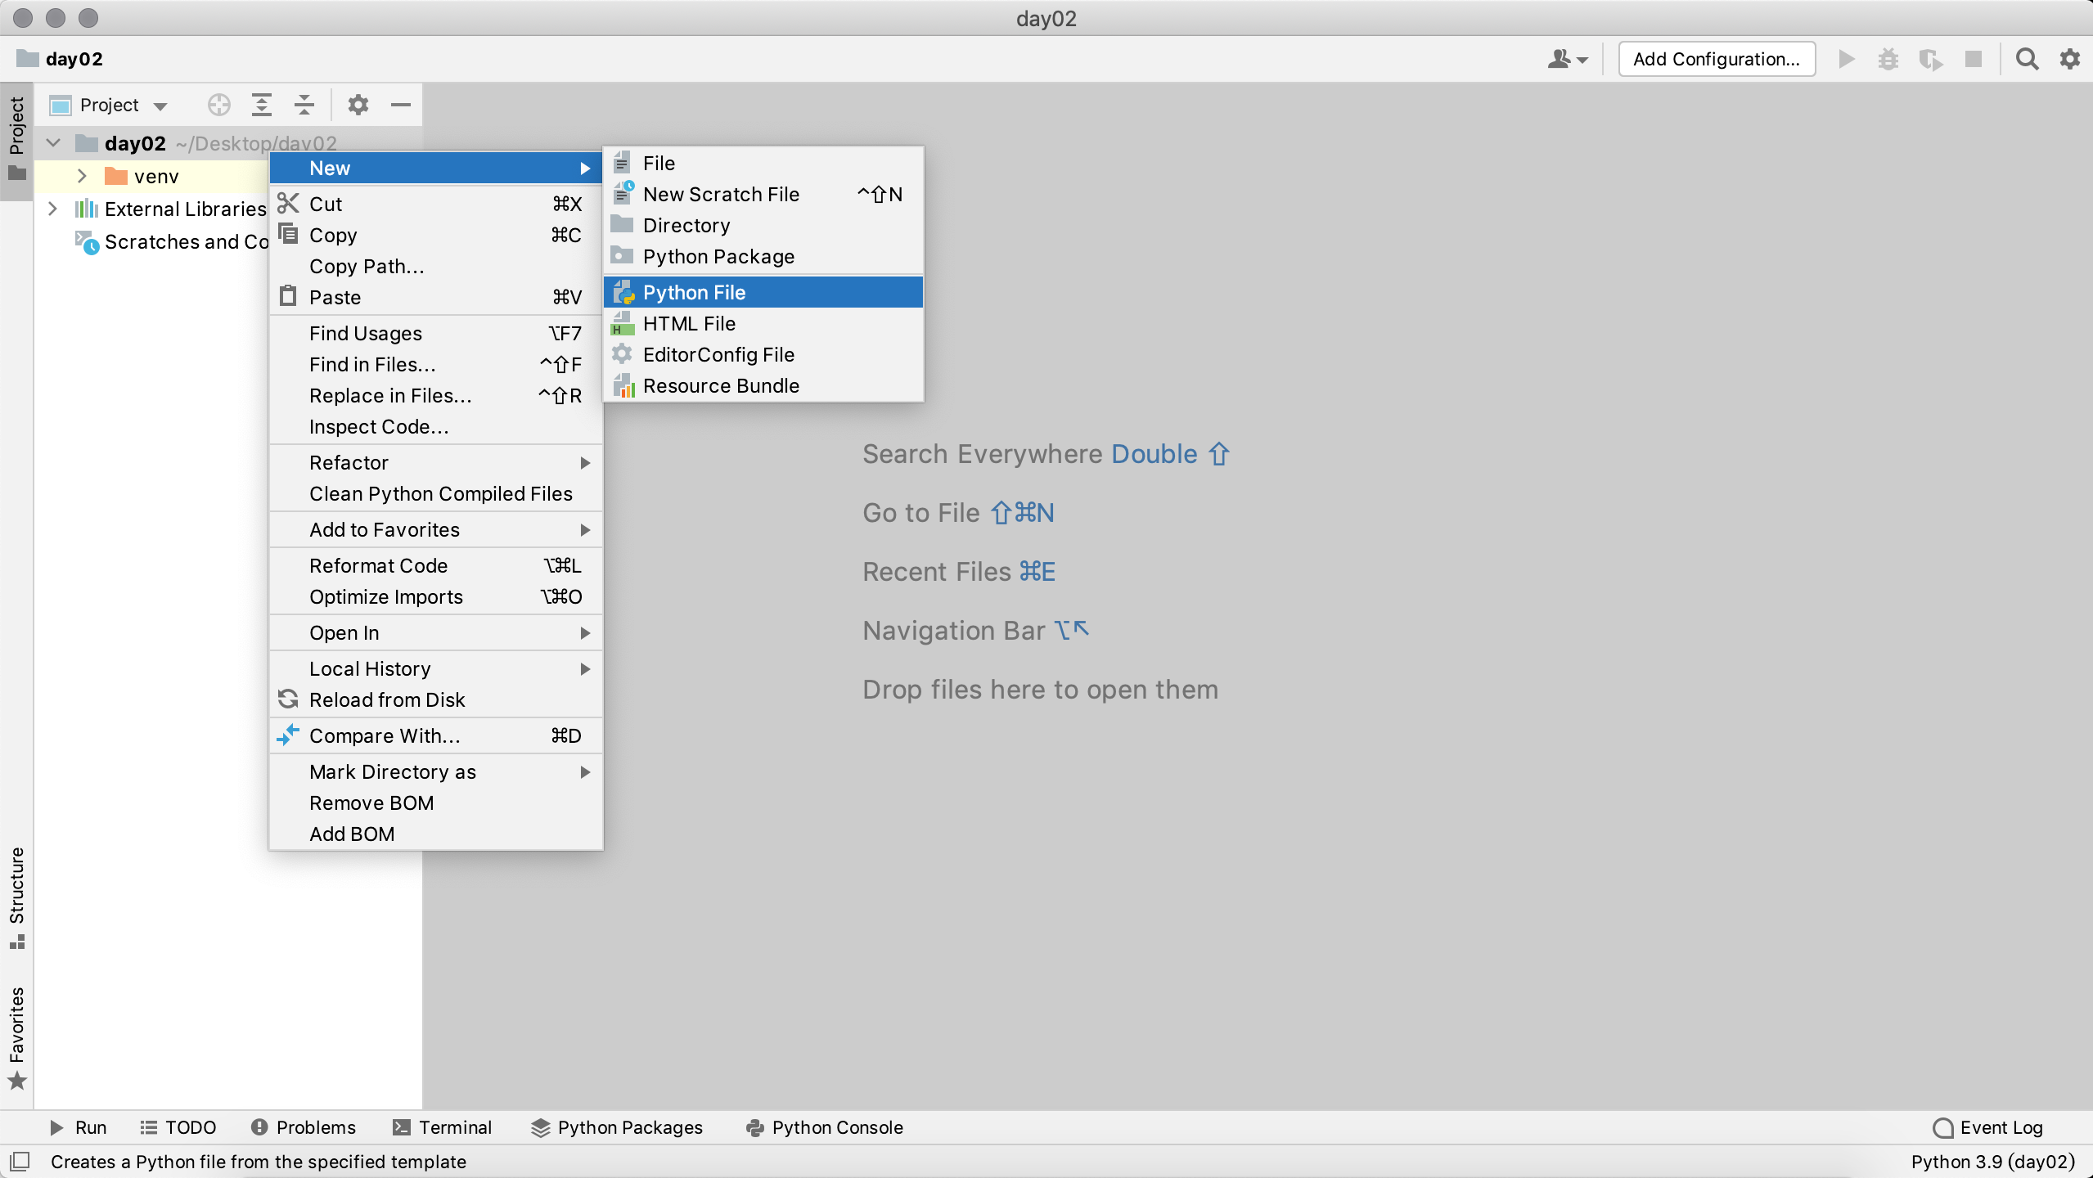Expand the venv folder
2093x1178 pixels.
[x=82, y=176]
